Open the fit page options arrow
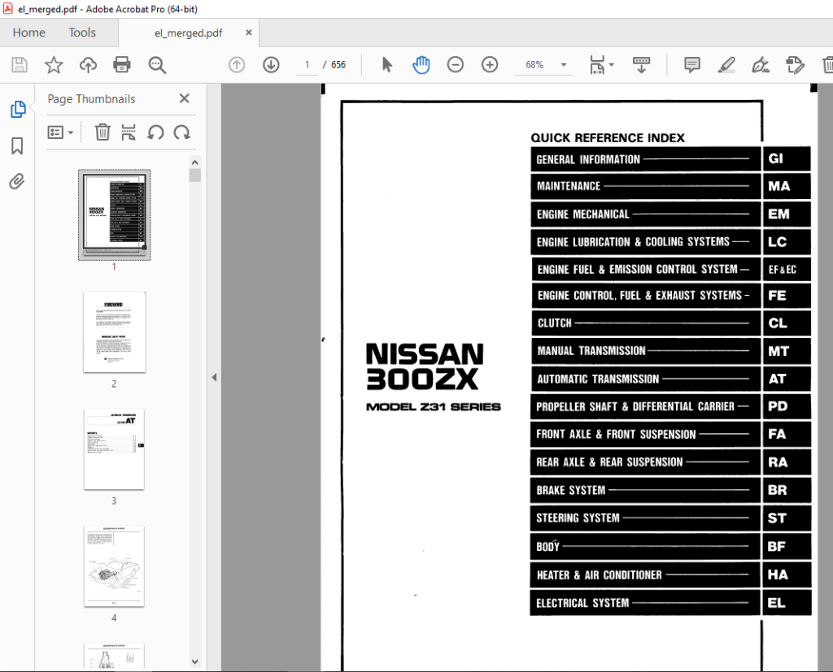Viewport: 833px width, 672px height. [612, 65]
